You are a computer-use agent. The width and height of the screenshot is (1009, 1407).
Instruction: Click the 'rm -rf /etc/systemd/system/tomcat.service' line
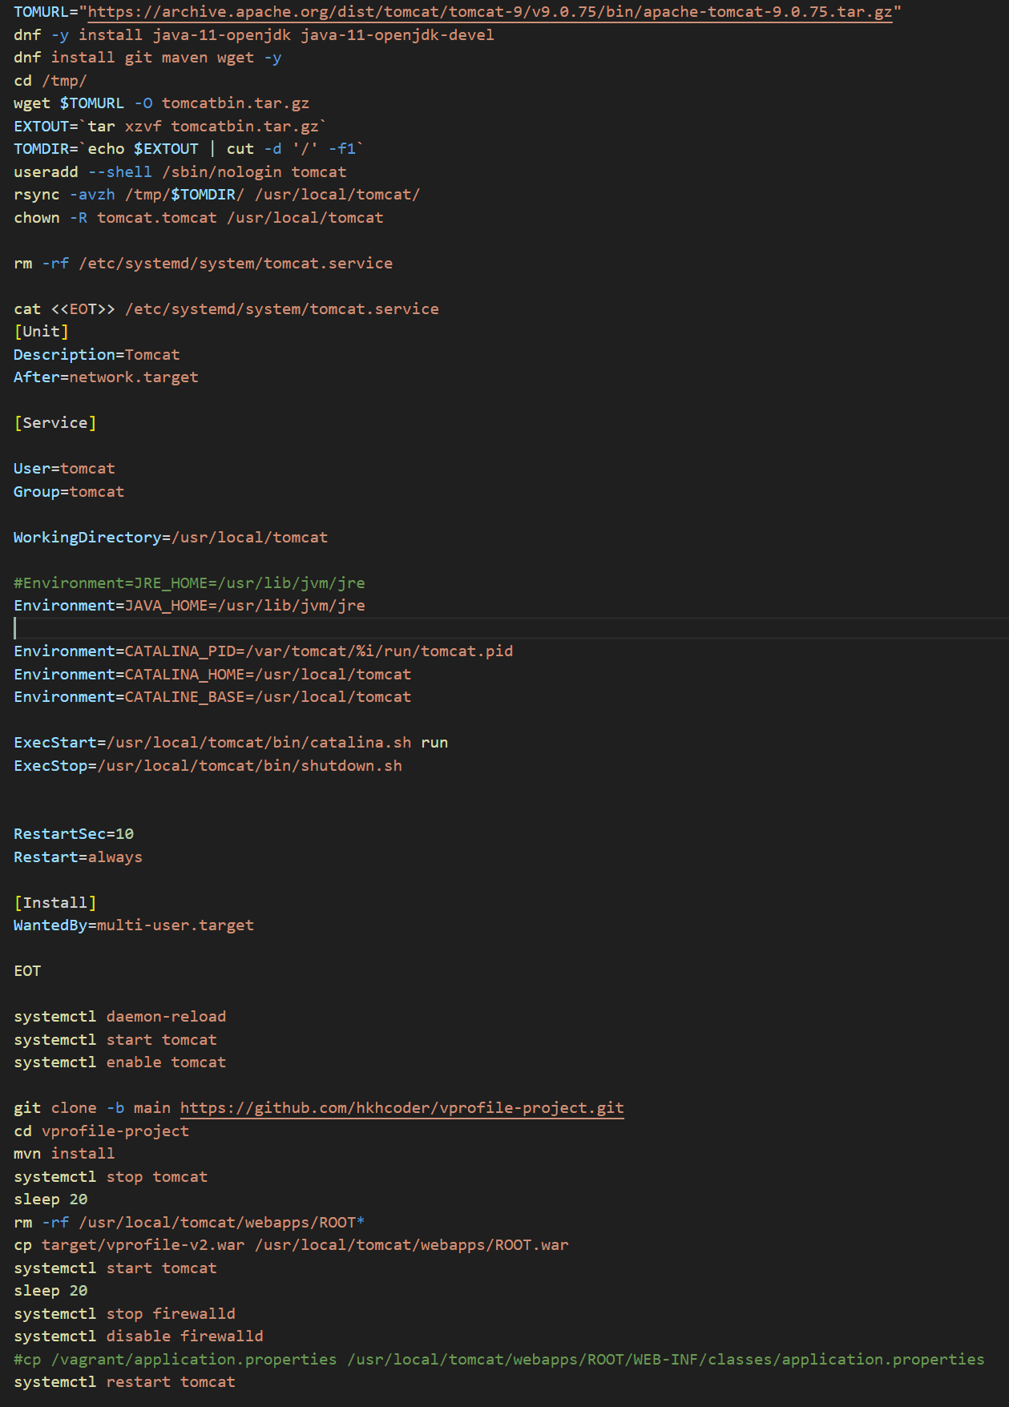203,263
